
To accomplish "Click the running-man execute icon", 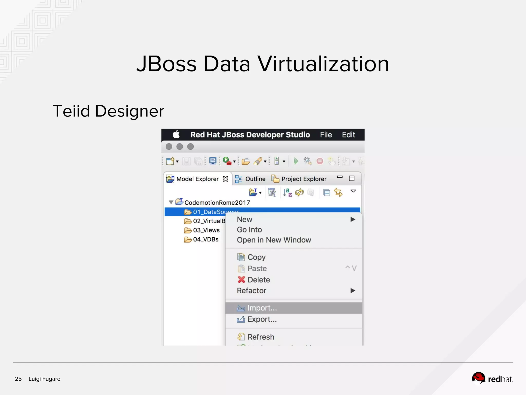I will point(272,192).
